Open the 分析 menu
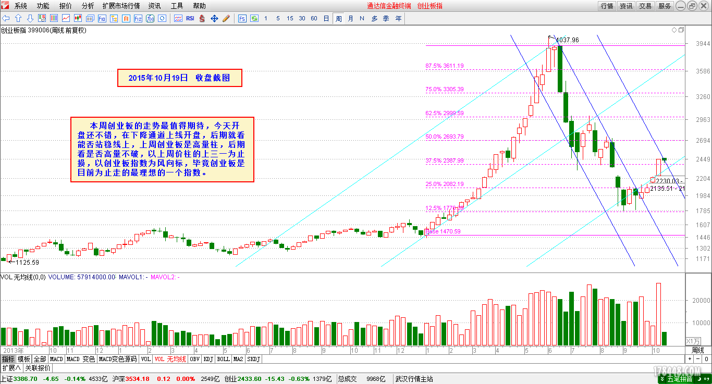Viewport: 712px width, 384px height. click(x=88, y=6)
